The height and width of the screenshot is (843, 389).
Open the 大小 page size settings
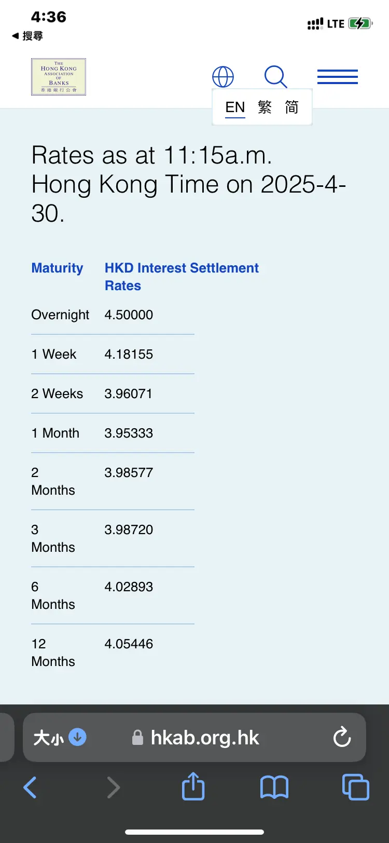(60, 738)
